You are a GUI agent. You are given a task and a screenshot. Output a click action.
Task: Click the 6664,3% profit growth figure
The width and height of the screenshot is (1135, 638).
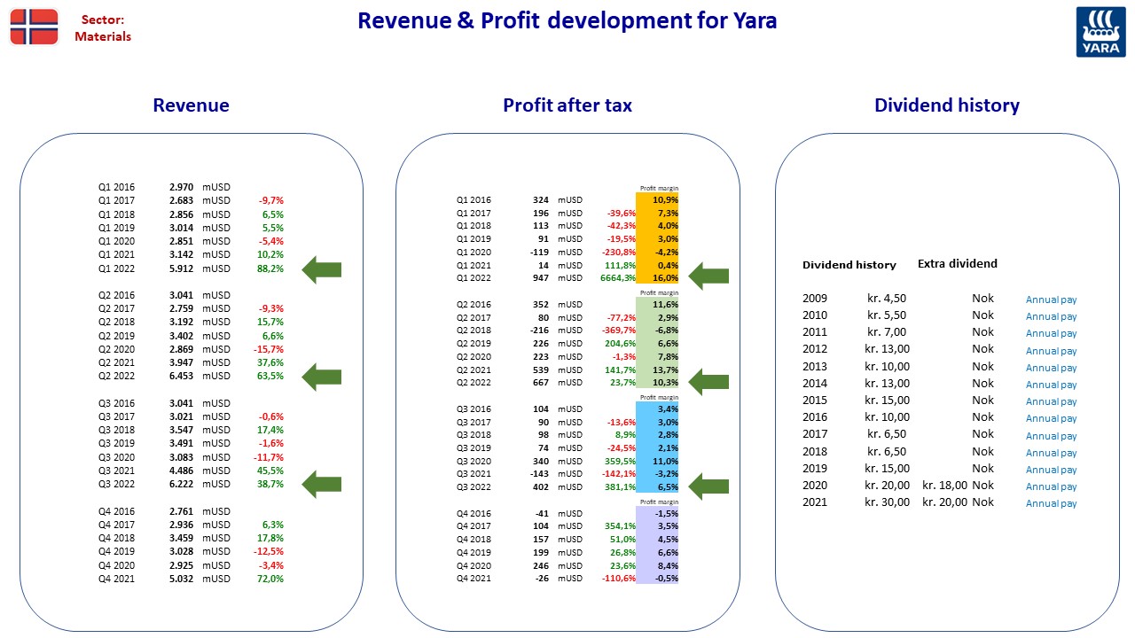618,277
